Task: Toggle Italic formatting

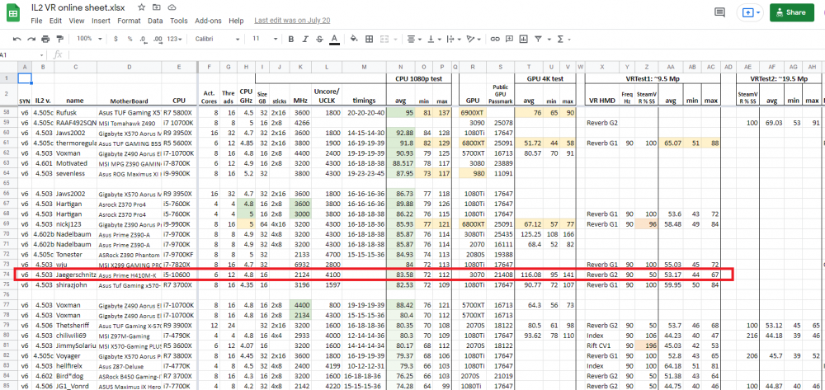Action: 304,39
